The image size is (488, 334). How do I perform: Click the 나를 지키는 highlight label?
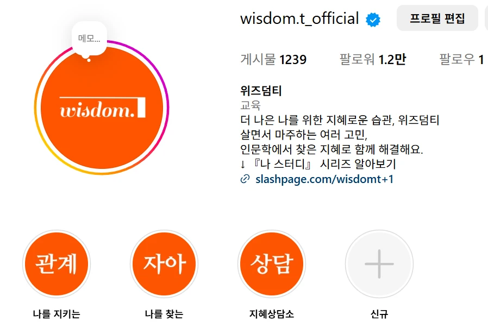57,314
